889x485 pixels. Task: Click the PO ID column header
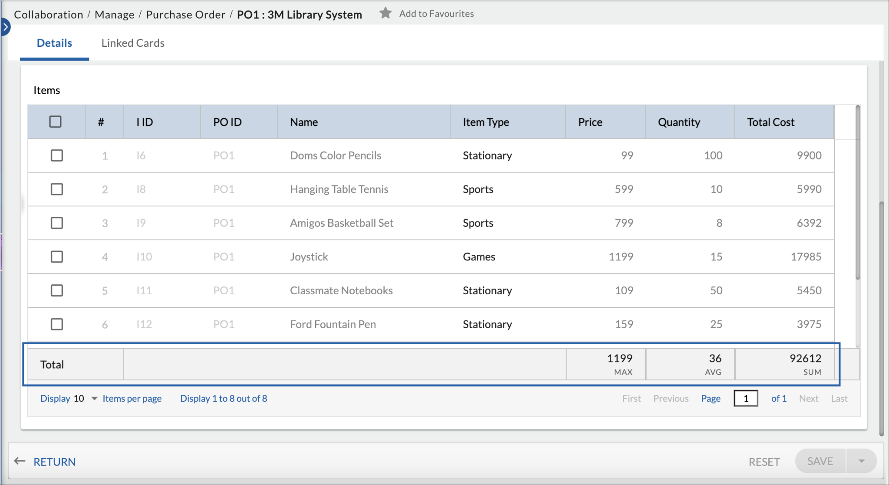click(239, 122)
